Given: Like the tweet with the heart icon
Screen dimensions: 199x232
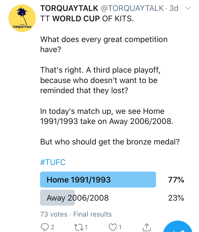Looking at the screenshot, I should coord(113,227).
